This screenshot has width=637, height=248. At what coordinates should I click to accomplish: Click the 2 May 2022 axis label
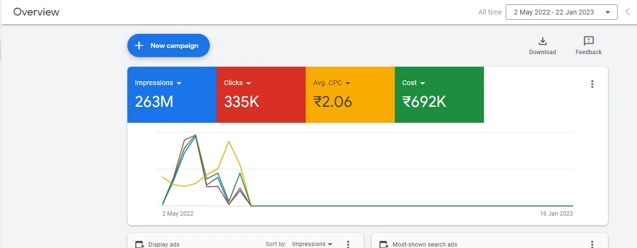coord(178,214)
